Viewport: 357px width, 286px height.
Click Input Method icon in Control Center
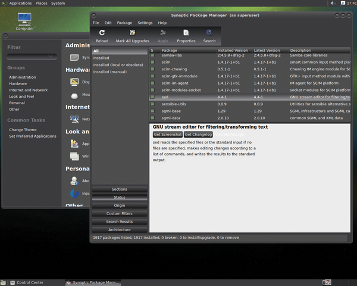(74, 194)
